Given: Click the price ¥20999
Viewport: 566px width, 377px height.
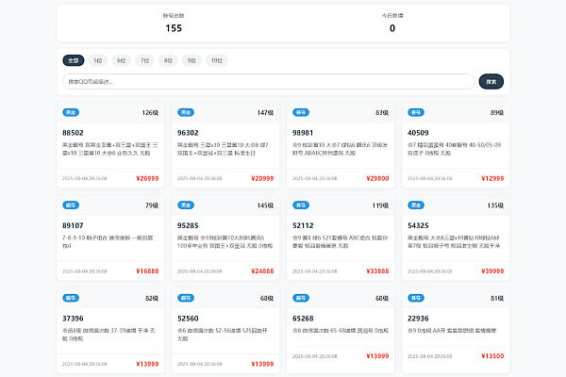Looking at the screenshot, I should pos(262,178).
